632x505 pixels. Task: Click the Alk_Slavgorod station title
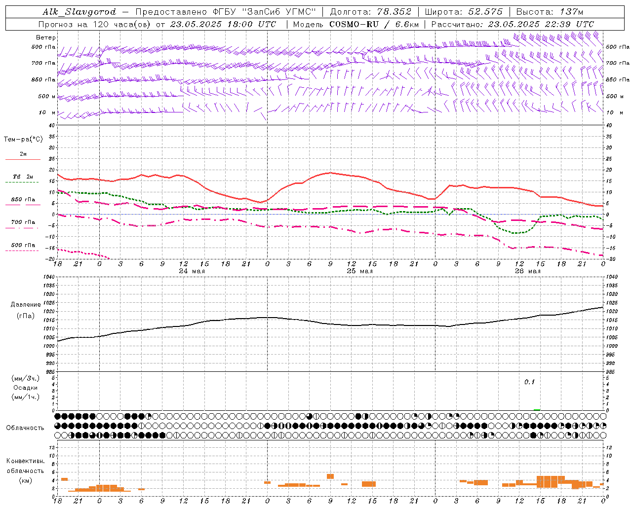click(79, 12)
